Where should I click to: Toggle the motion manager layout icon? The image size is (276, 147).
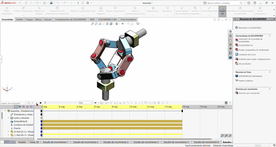tap(226, 103)
